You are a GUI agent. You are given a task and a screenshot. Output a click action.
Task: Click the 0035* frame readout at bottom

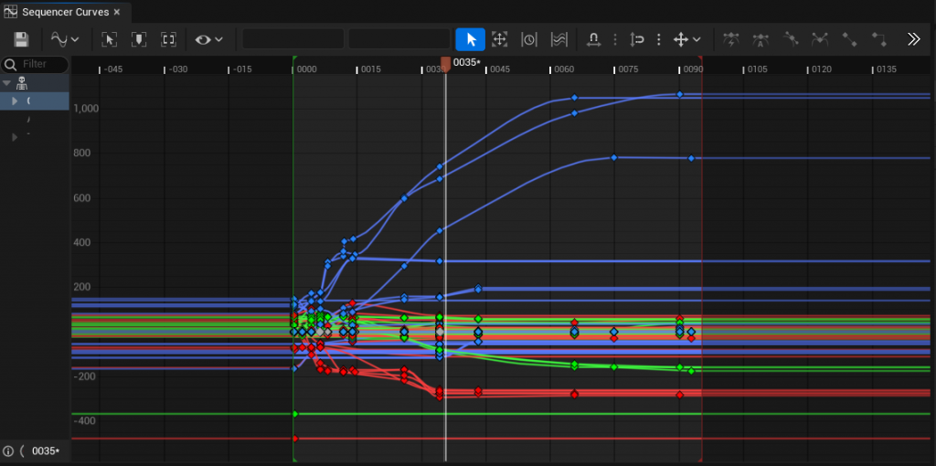click(x=46, y=451)
